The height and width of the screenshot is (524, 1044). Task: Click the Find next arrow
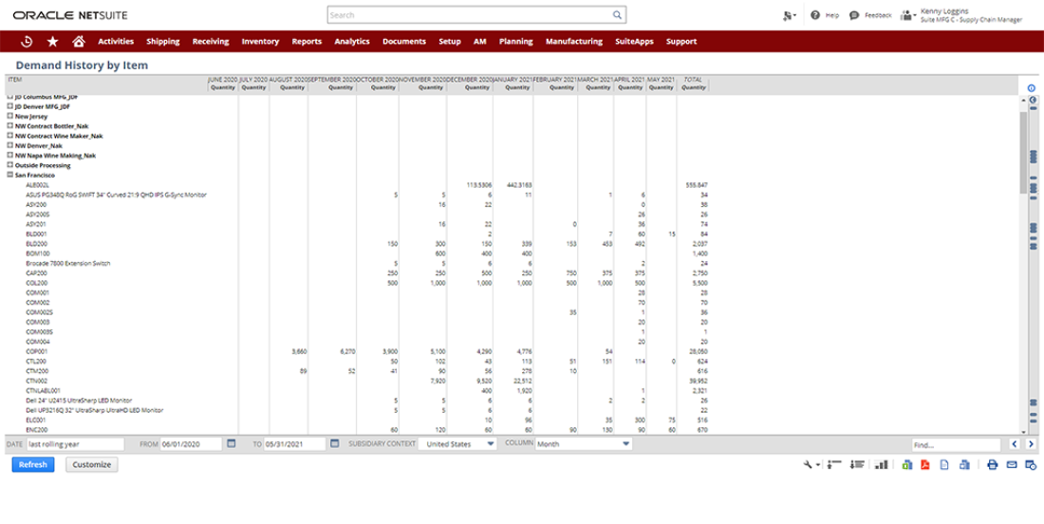1031,443
